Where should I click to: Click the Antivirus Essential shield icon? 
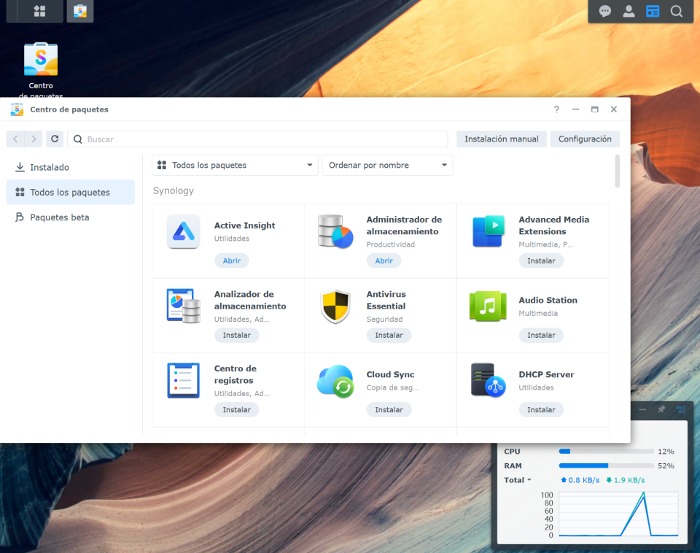335,306
